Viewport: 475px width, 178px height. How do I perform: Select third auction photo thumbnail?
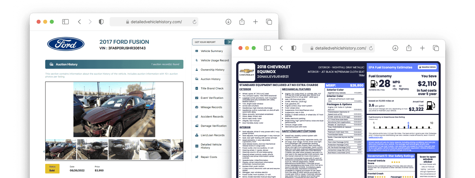click(x=124, y=149)
